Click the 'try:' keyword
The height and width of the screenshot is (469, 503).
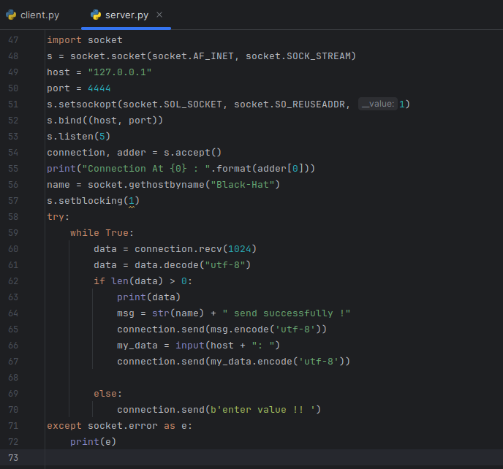pyautogui.click(x=58, y=217)
